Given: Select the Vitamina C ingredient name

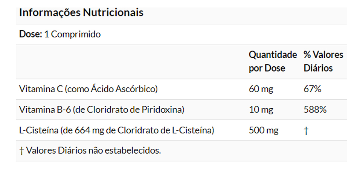Looking at the screenshot, I should coord(41,89).
